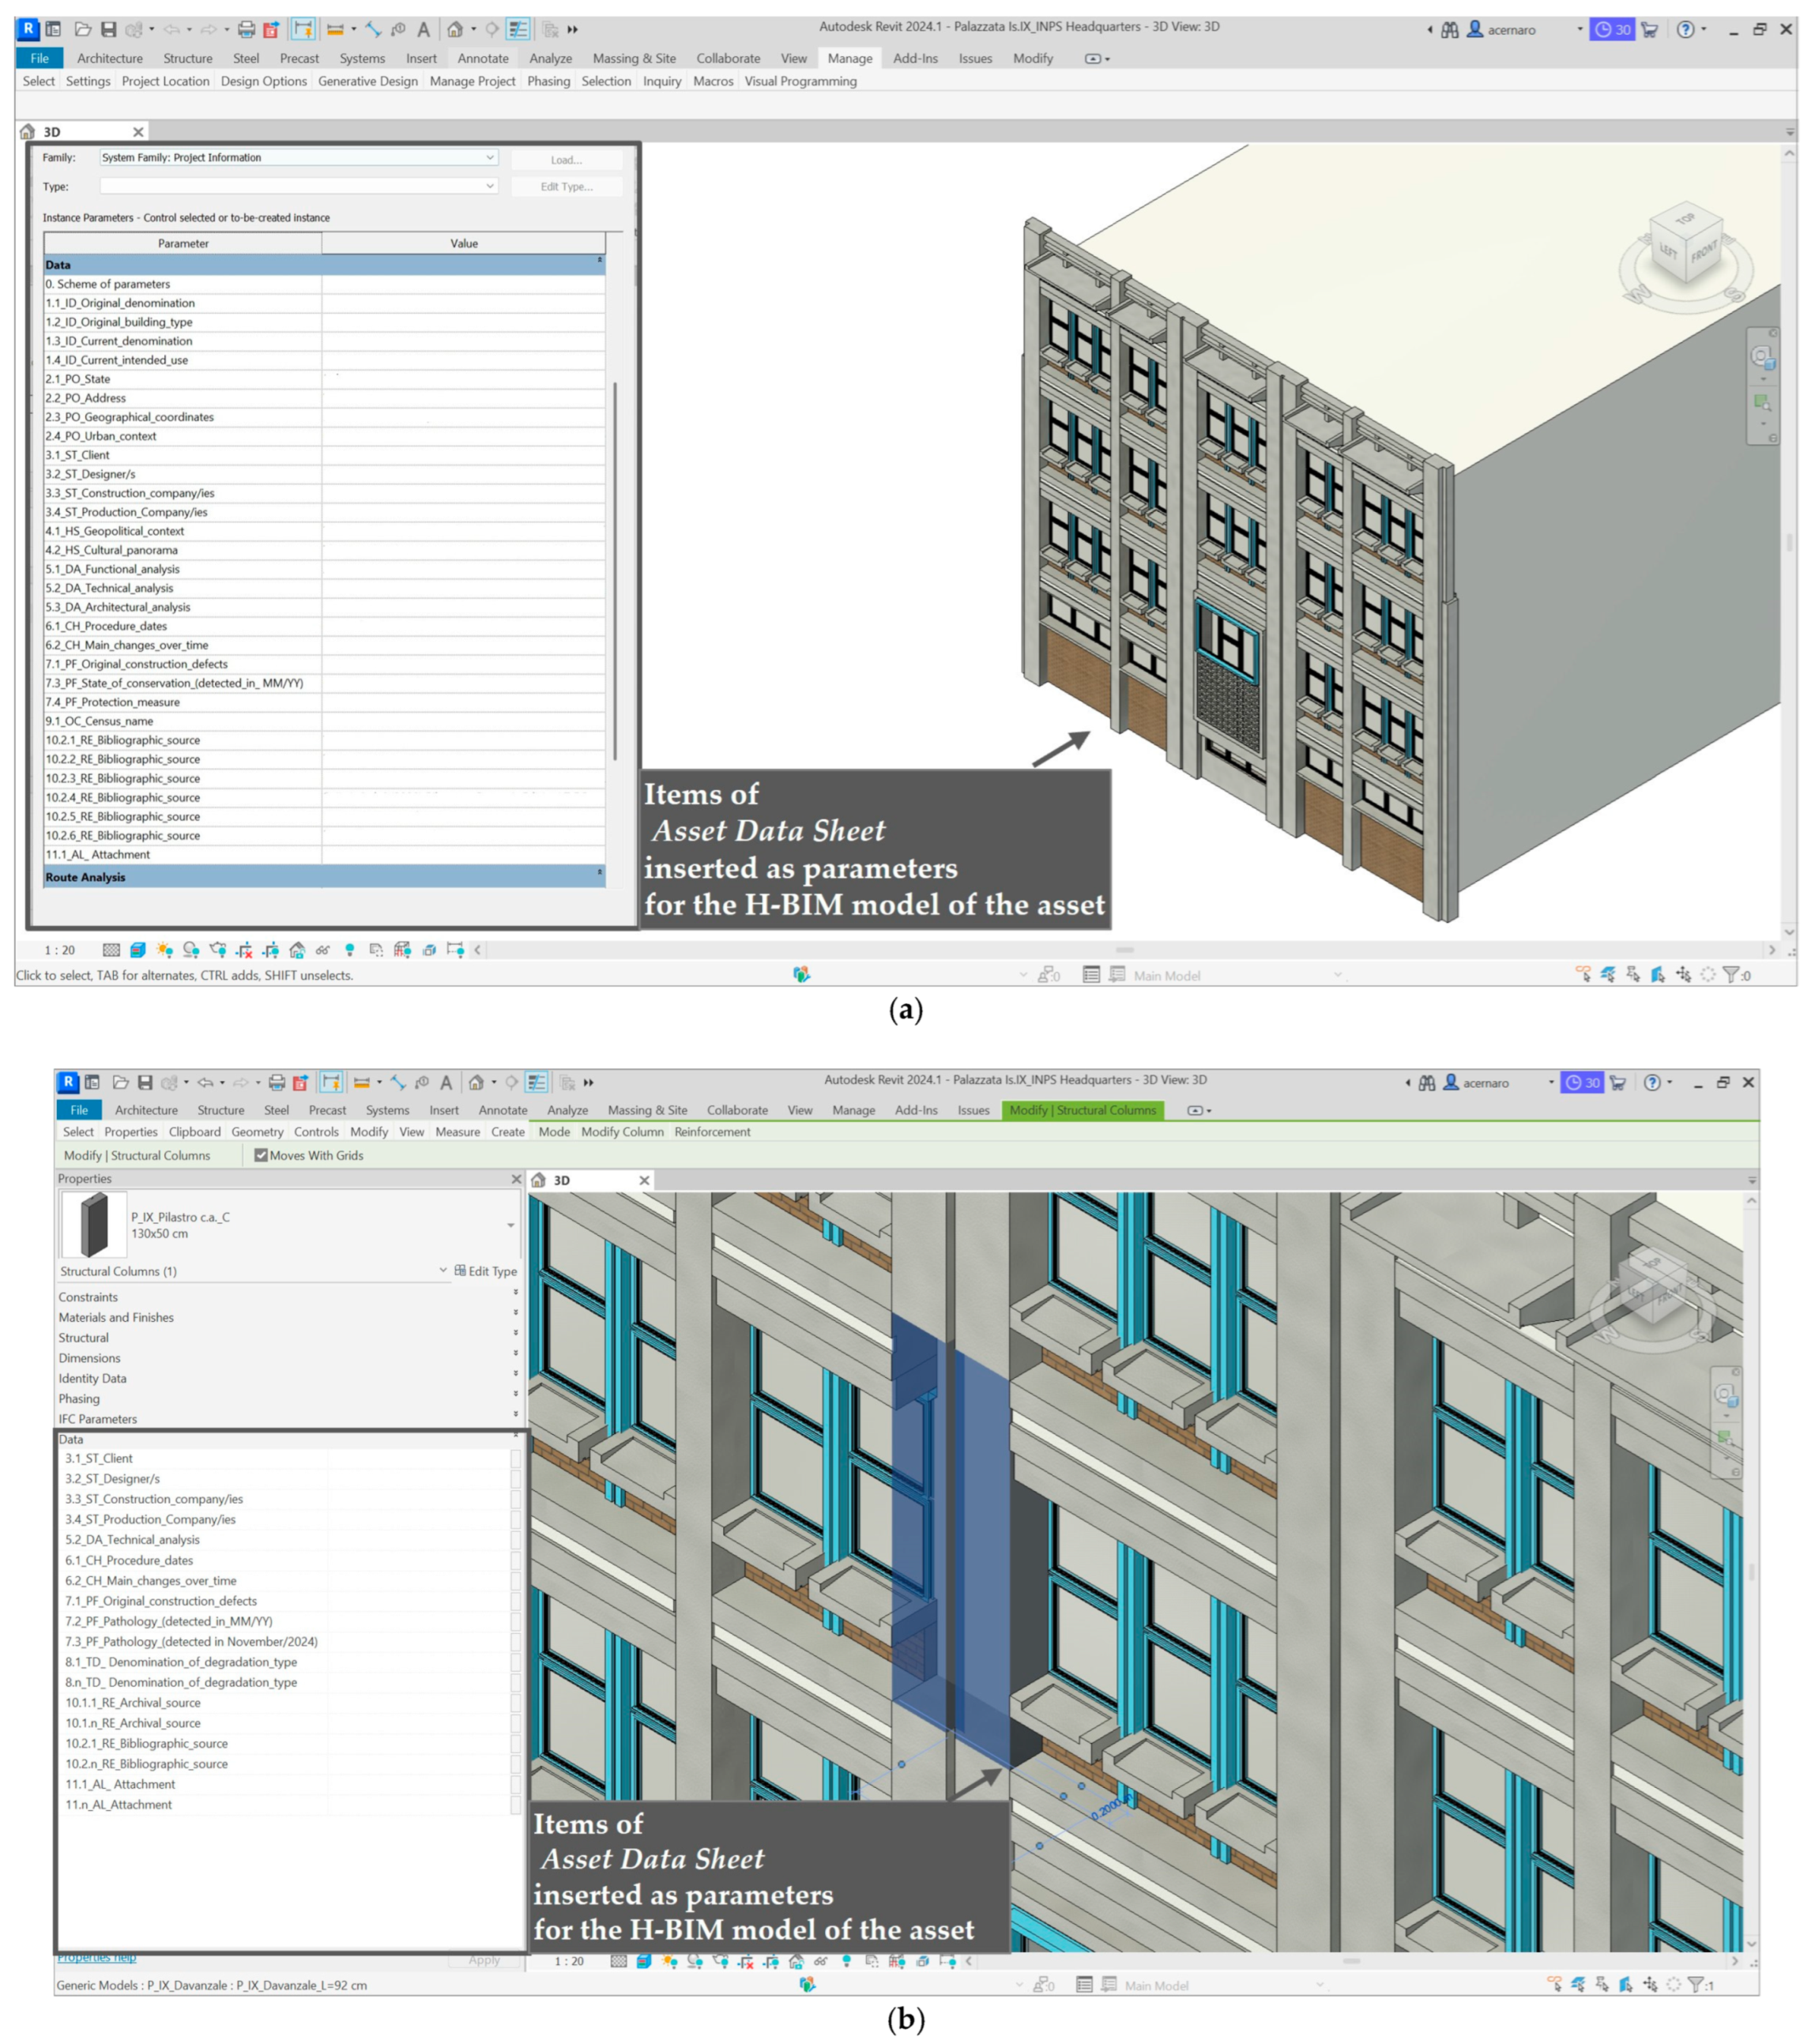Click Visual Style cube icon in upper window

138,950
